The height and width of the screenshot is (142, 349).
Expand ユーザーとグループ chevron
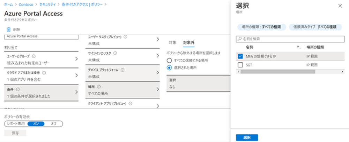(76, 59)
